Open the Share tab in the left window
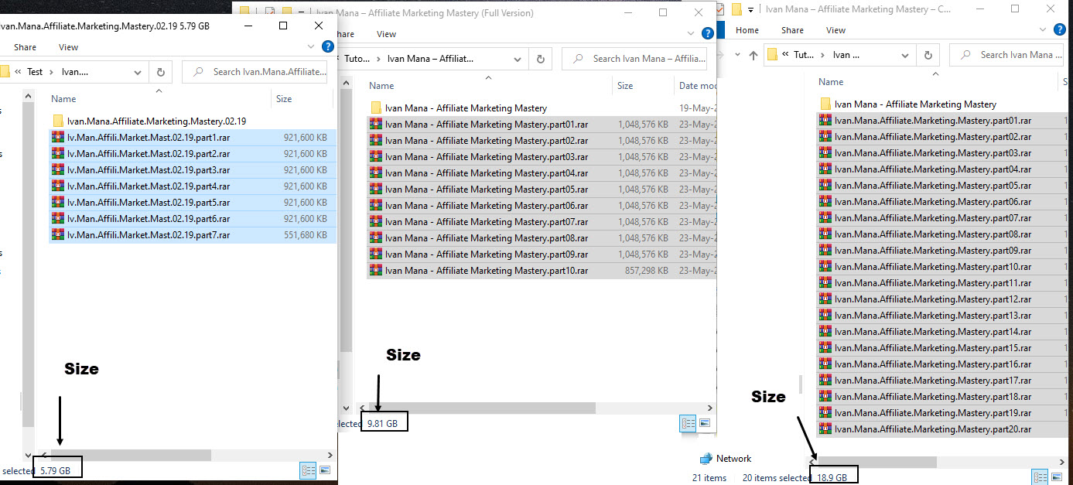The image size is (1073, 485). (25, 47)
